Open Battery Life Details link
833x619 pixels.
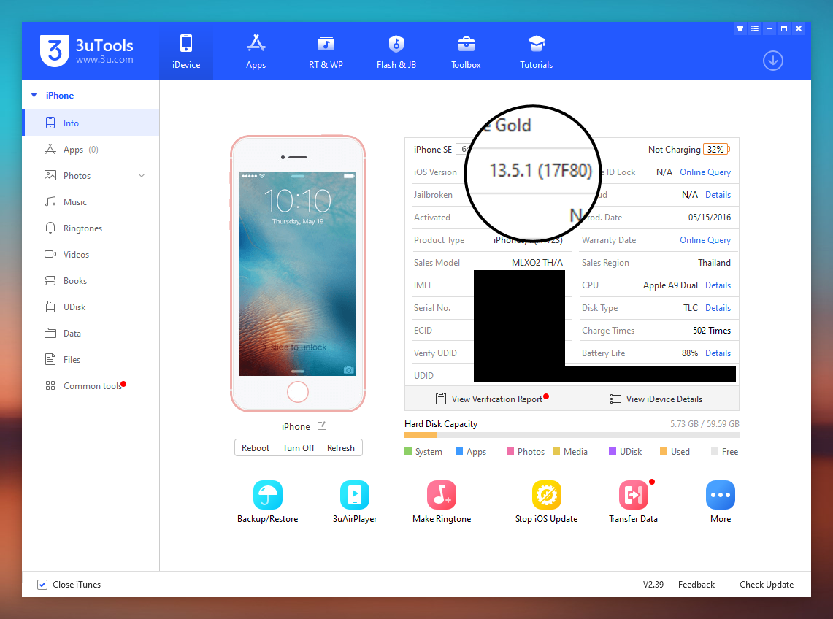pos(718,353)
